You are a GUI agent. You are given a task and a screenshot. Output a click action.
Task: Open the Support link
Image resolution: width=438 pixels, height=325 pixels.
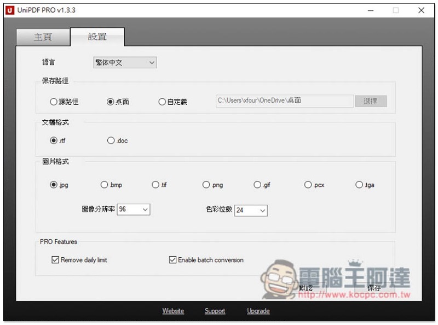[x=215, y=311]
